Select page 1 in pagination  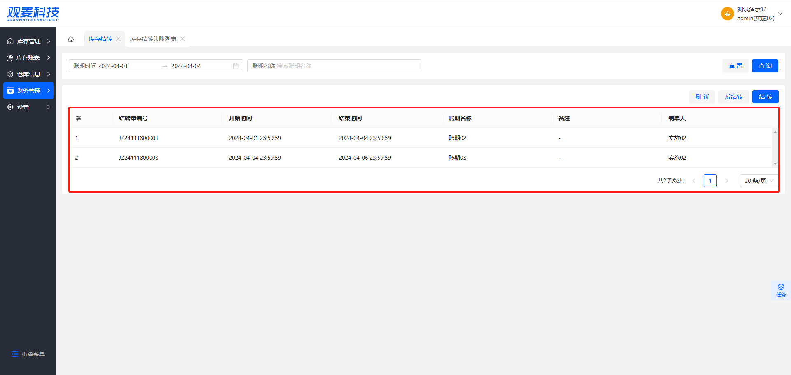click(710, 181)
